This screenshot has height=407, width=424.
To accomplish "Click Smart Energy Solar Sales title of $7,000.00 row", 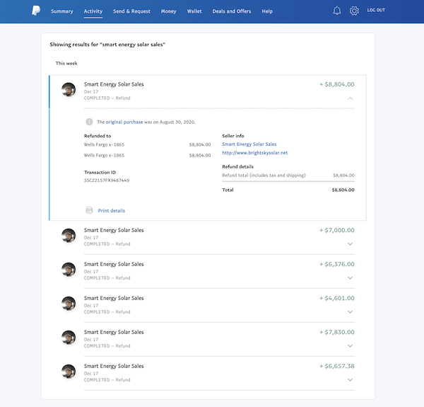I will 114,230.
